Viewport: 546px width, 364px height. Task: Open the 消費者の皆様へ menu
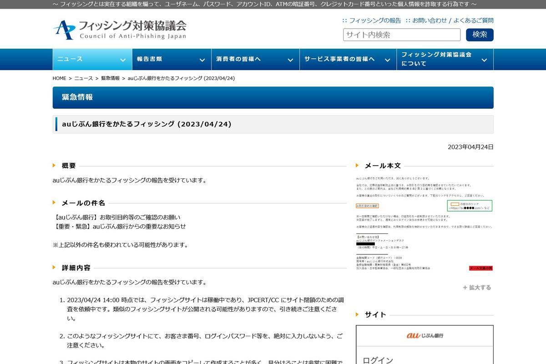click(x=255, y=59)
